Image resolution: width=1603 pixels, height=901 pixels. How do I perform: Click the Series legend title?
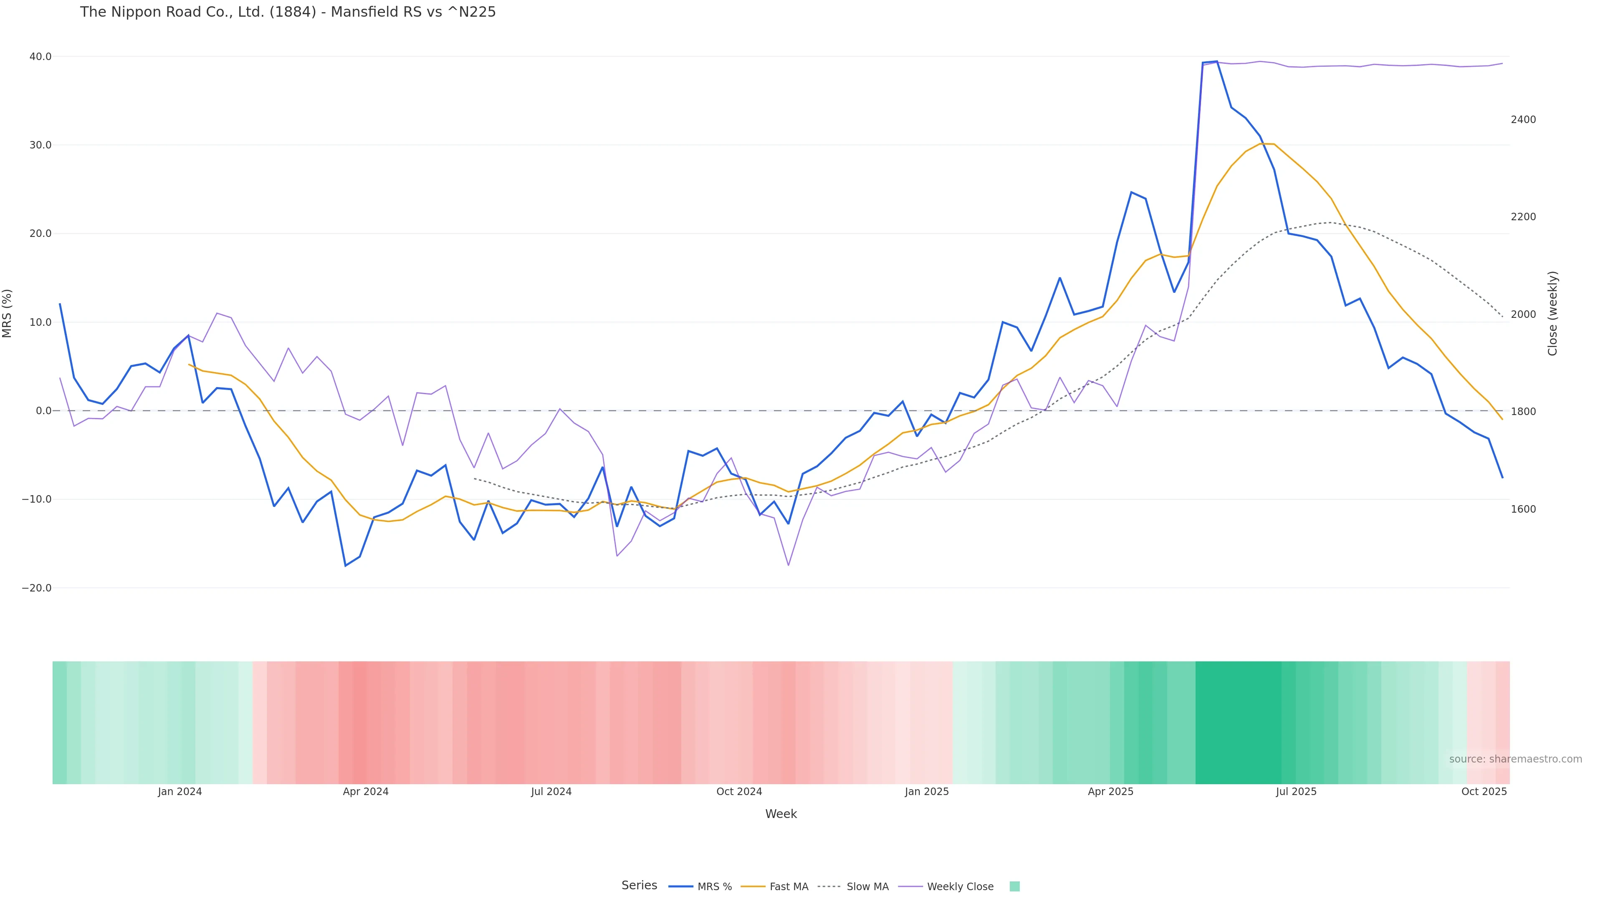point(638,886)
